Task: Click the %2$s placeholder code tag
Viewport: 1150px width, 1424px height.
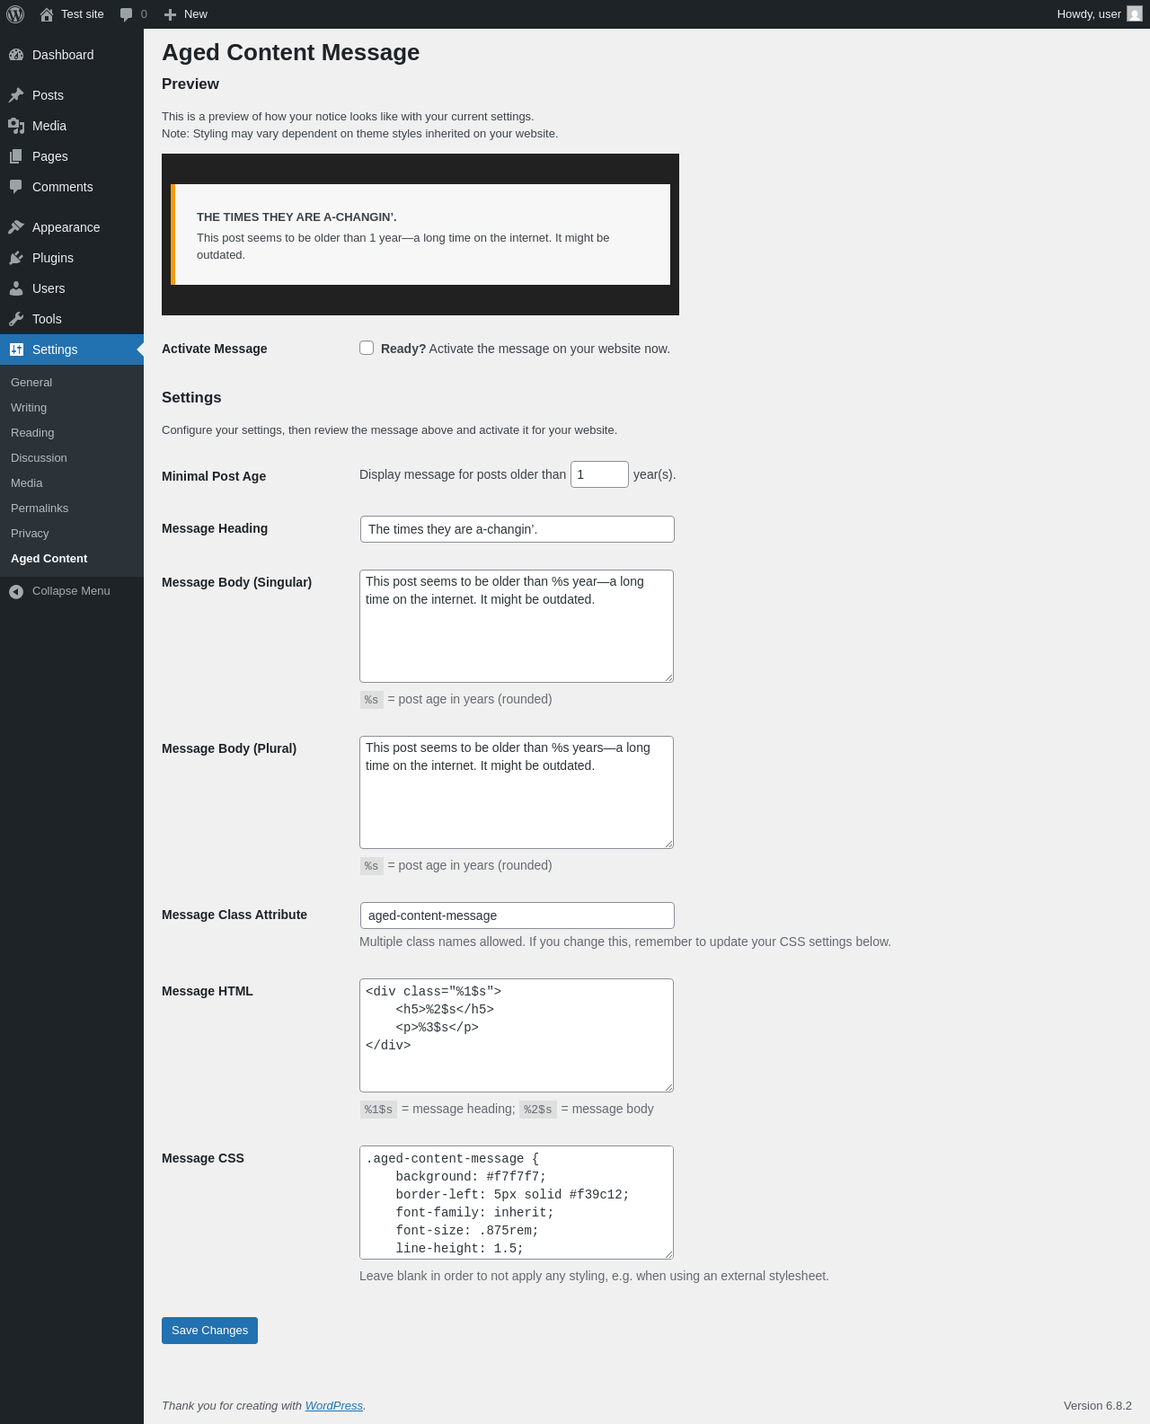Action: click(538, 1110)
